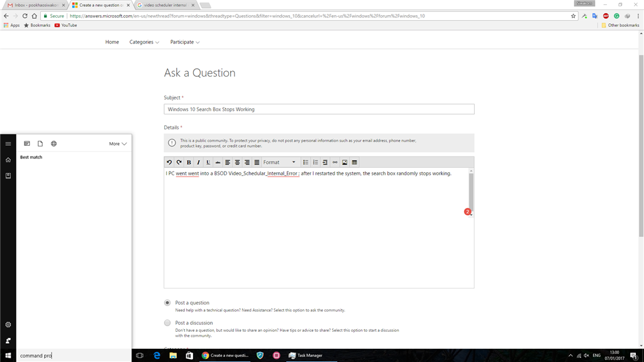Viewport: 644px width, 362px height.
Task: Increase indent in the editor
Action: click(x=325, y=163)
